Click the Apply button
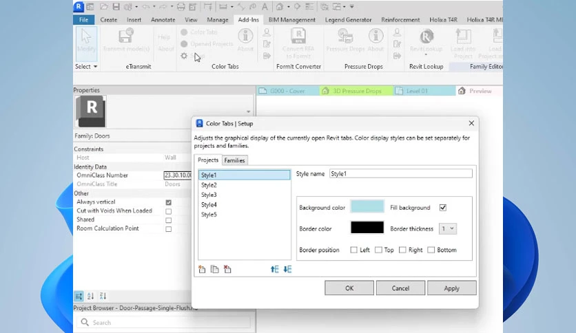Image resolution: width=576 pixels, height=333 pixels. pos(451,288)
